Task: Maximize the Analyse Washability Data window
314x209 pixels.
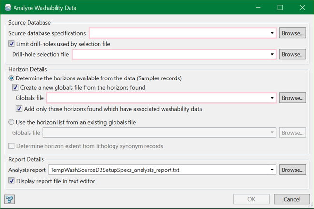Action: point(280,8)
